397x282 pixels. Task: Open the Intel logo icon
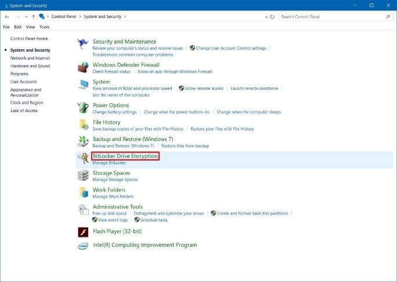83,245
